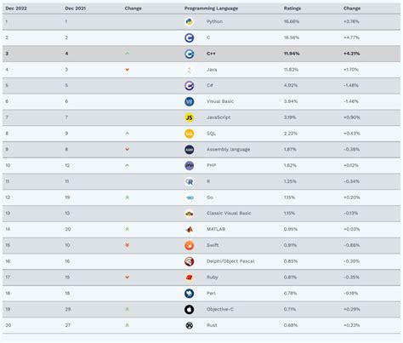Click the Swift logo icon

click(x=190, y=245)
